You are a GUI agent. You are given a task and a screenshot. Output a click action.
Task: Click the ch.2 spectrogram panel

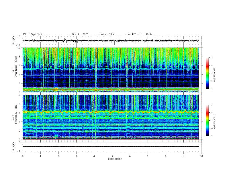pyautogui.click(x=110, y=117)
